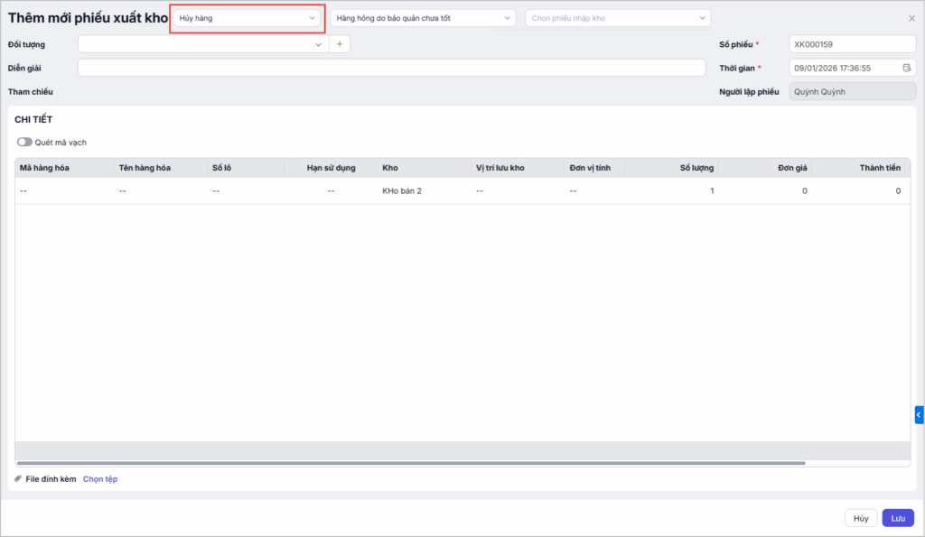The width and height of the screenshot is (925, 537).
Task: Click the Đơn giá column header
Action: coord(764,168)
